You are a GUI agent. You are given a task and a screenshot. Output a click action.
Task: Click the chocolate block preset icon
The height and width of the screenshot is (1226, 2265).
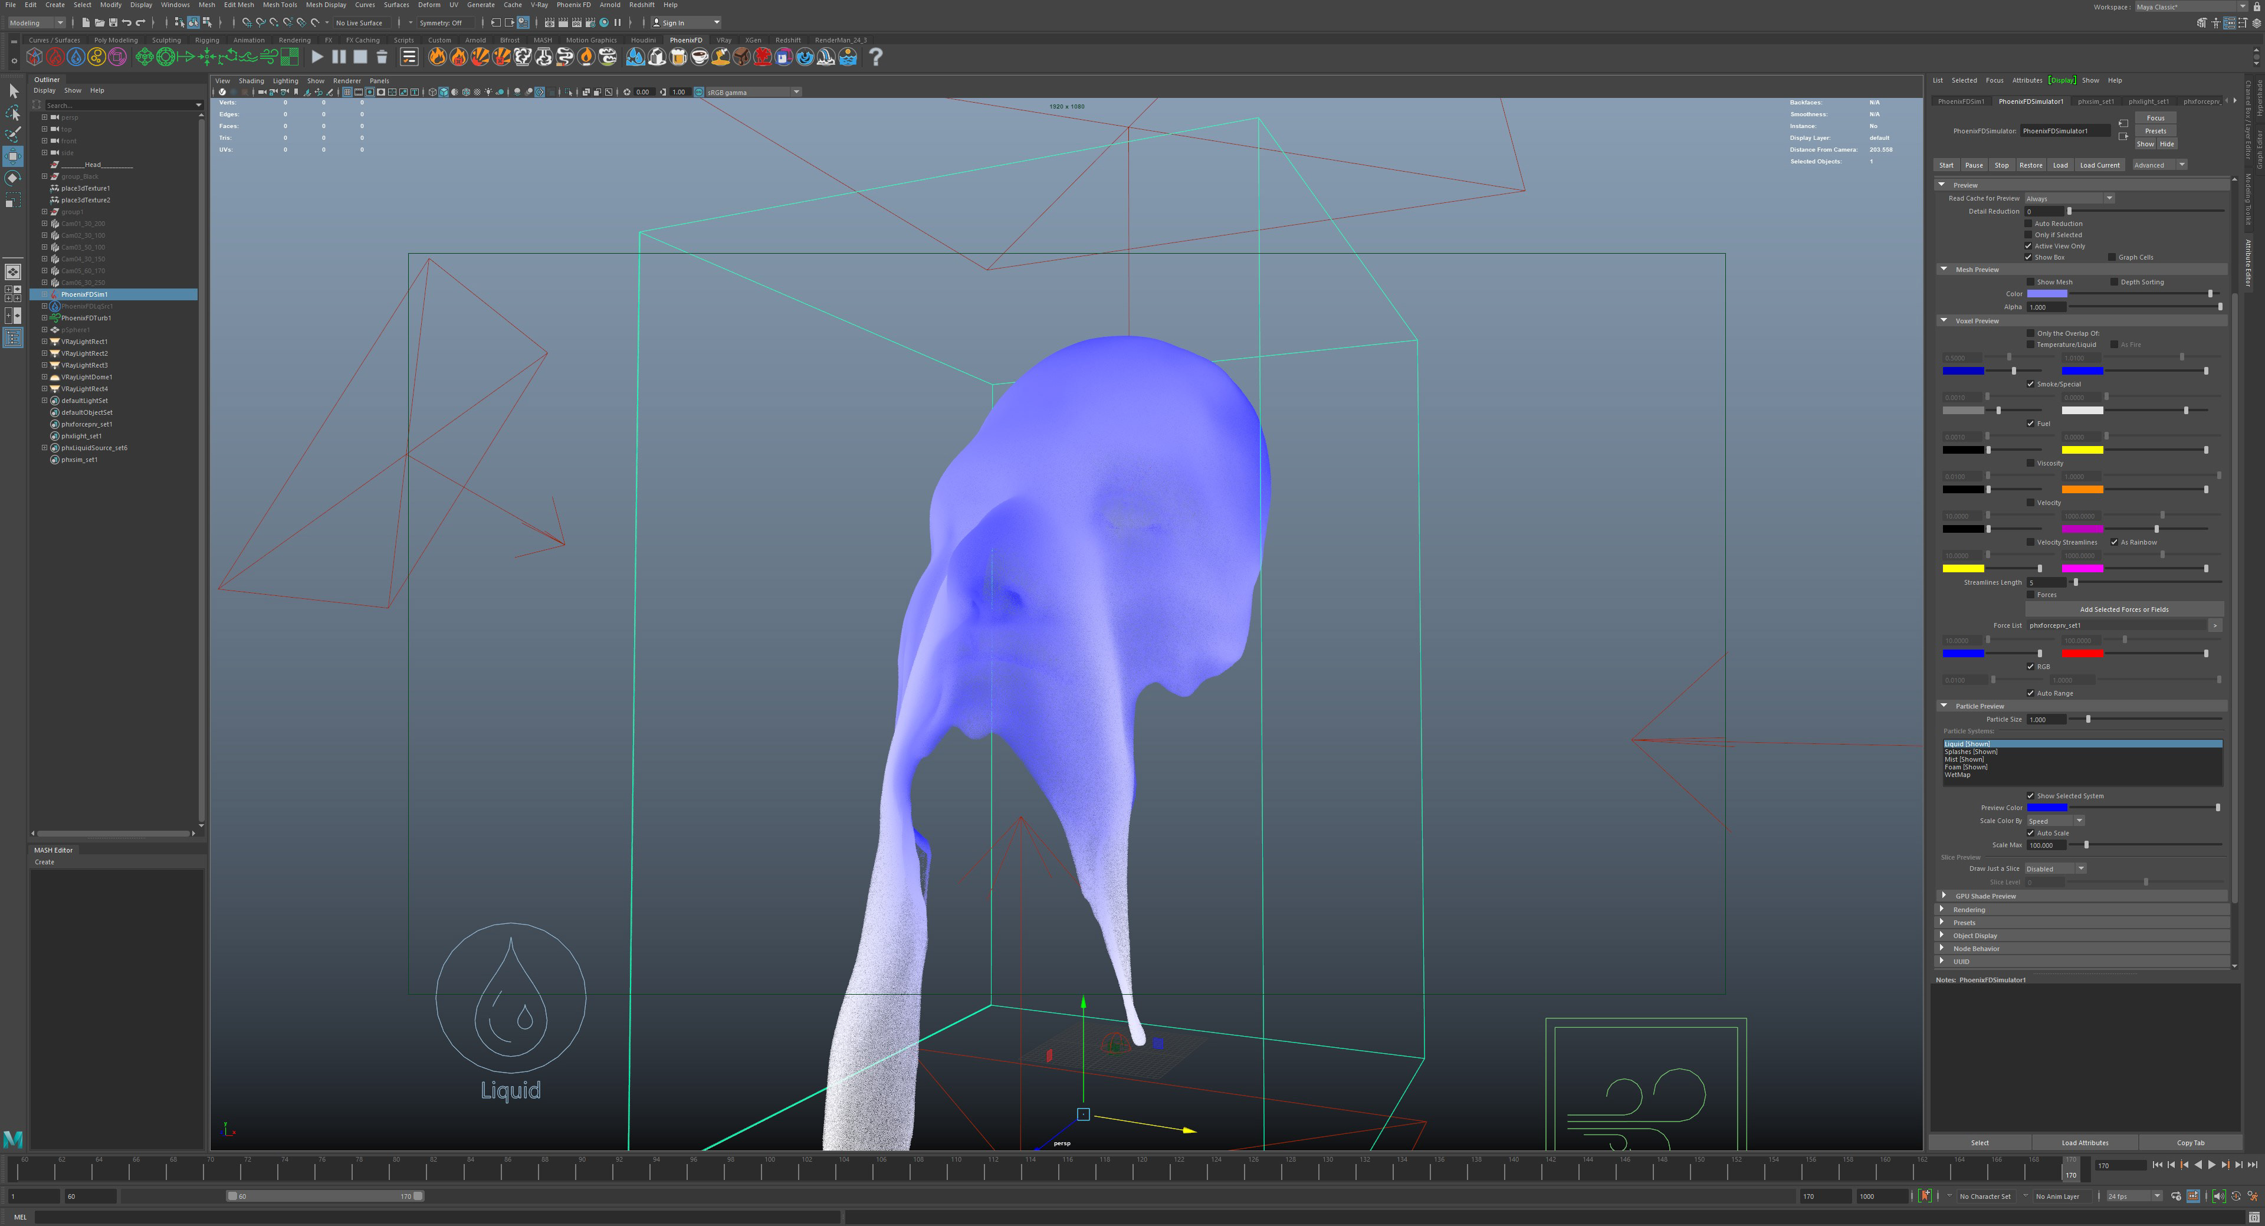(741, 57)
